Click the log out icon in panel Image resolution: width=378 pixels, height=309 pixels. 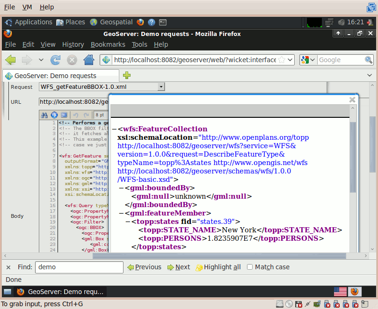370,22
